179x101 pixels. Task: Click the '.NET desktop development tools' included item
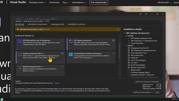(141, 38)
